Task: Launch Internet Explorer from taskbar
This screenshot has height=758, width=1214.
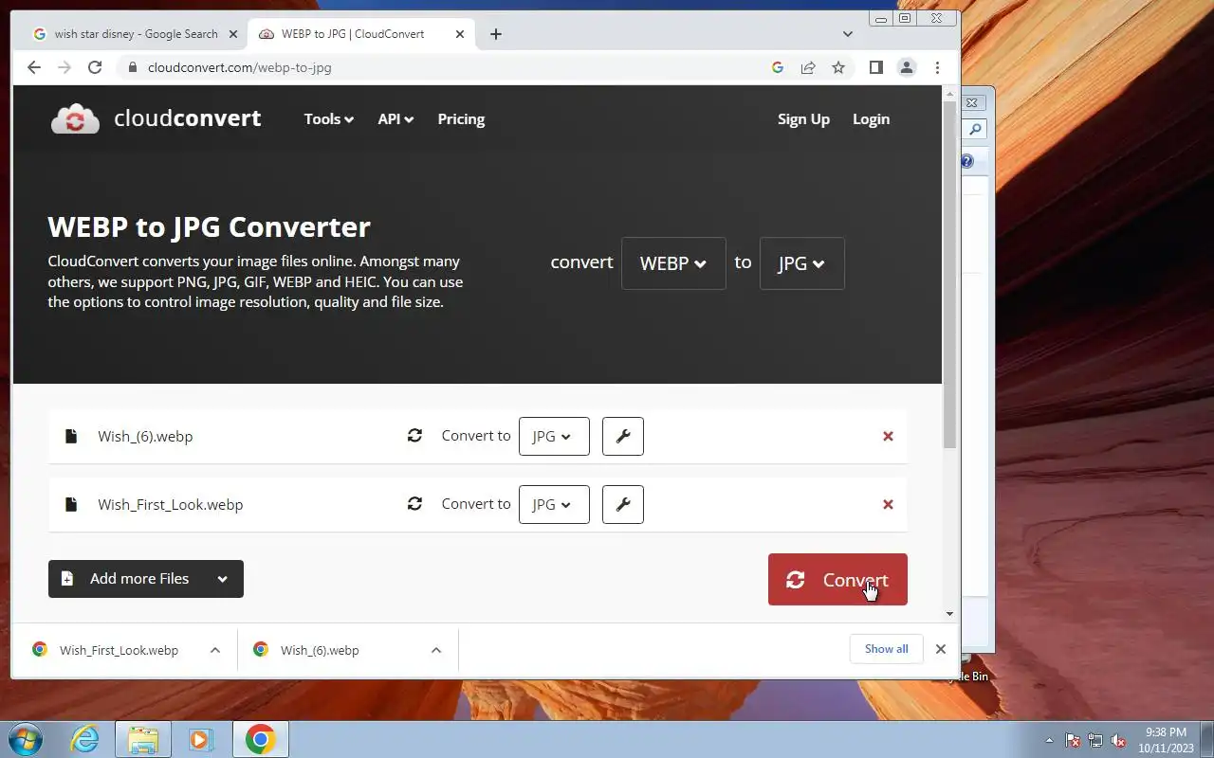Action: point(85,739)
